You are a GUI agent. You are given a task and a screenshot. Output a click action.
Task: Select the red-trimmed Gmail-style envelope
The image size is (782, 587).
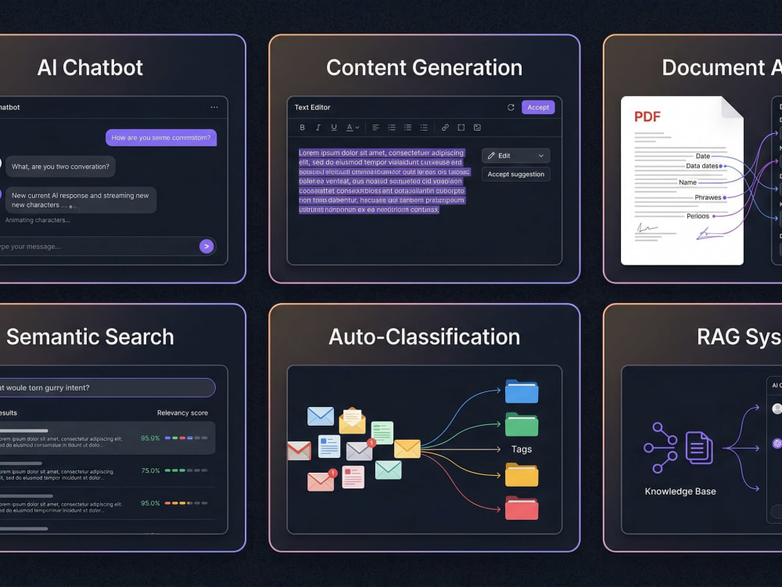pos(300,451)
